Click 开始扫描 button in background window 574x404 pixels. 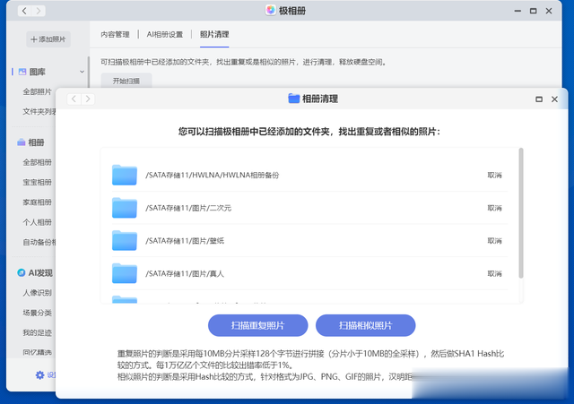coord(126,81)
